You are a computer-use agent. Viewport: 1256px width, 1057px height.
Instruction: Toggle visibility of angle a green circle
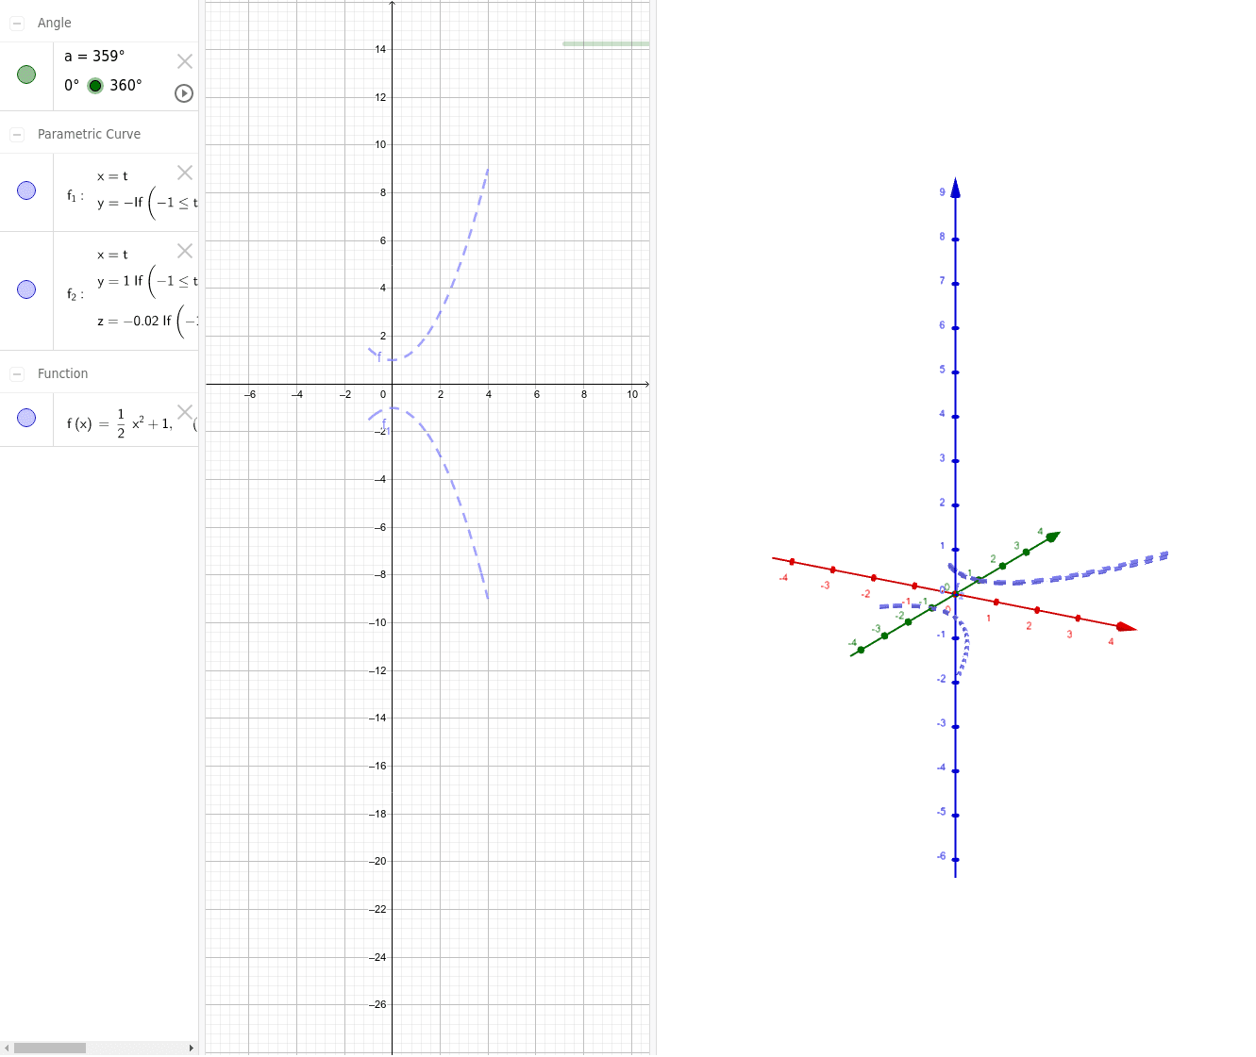click(x=25, y=73)
